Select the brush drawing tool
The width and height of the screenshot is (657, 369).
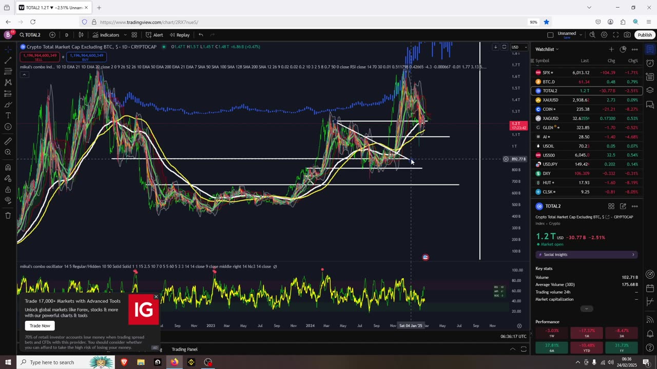point(8,105)
